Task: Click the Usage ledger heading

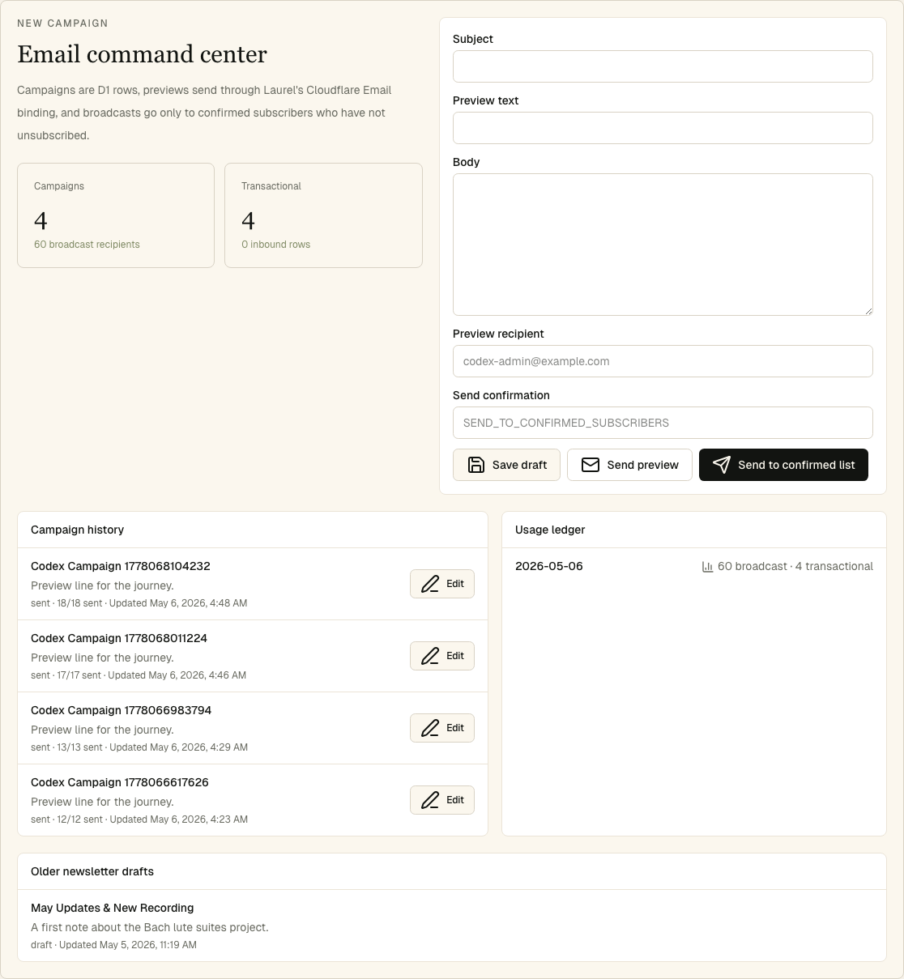Action: [550, 530]
